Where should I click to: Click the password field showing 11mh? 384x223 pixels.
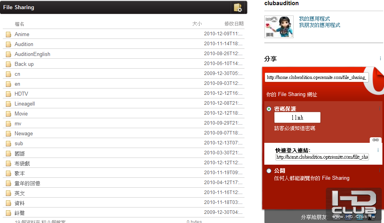click(x=297, y=117)
